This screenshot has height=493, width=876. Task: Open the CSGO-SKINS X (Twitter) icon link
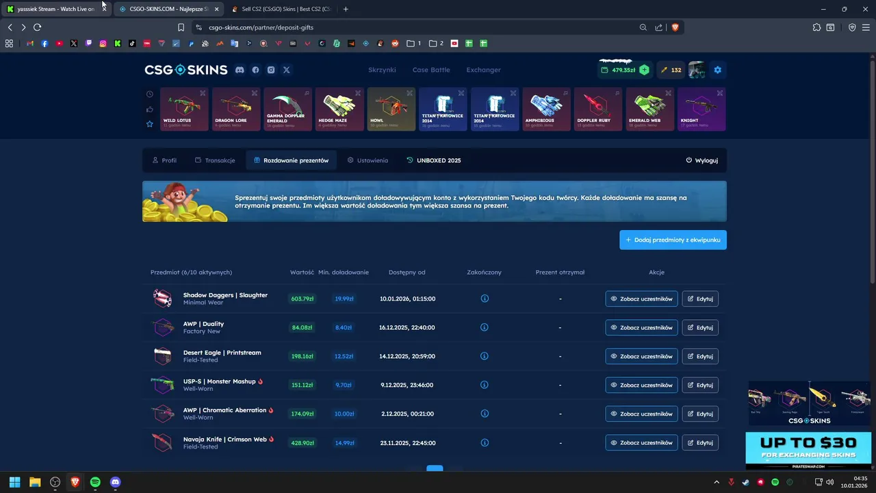point(287,70)
